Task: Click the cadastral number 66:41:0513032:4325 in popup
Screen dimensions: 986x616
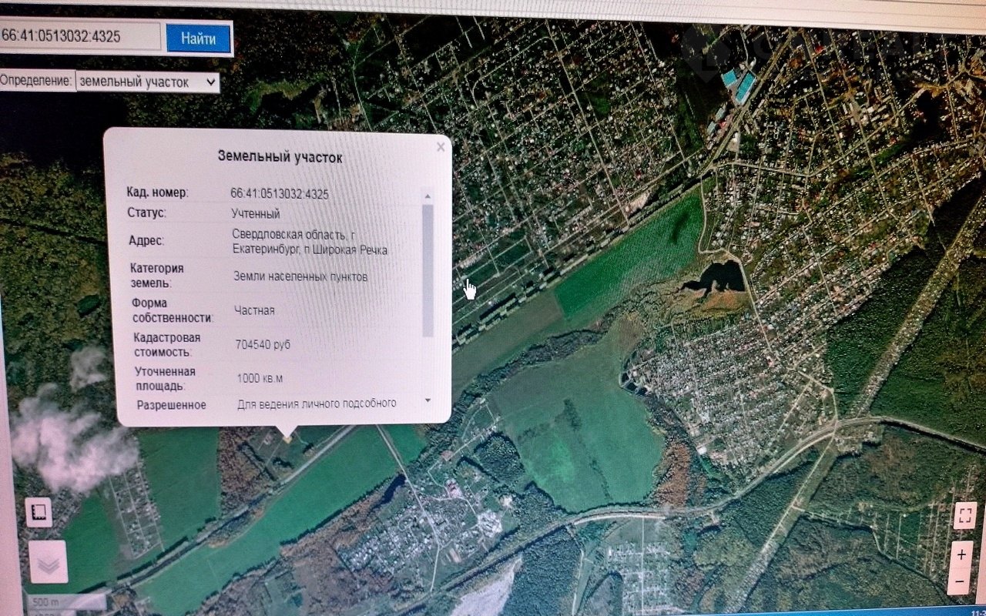Action: click(280, 194)
